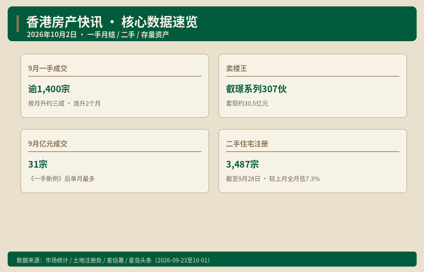The image size is (424, 272).
Task: Click the value 3,487宗
Action: [242, 164]
